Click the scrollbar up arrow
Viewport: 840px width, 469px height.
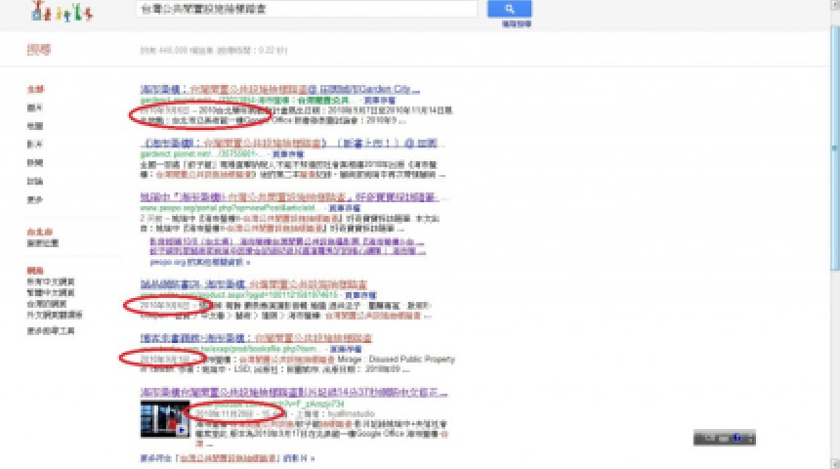(834, 4)
